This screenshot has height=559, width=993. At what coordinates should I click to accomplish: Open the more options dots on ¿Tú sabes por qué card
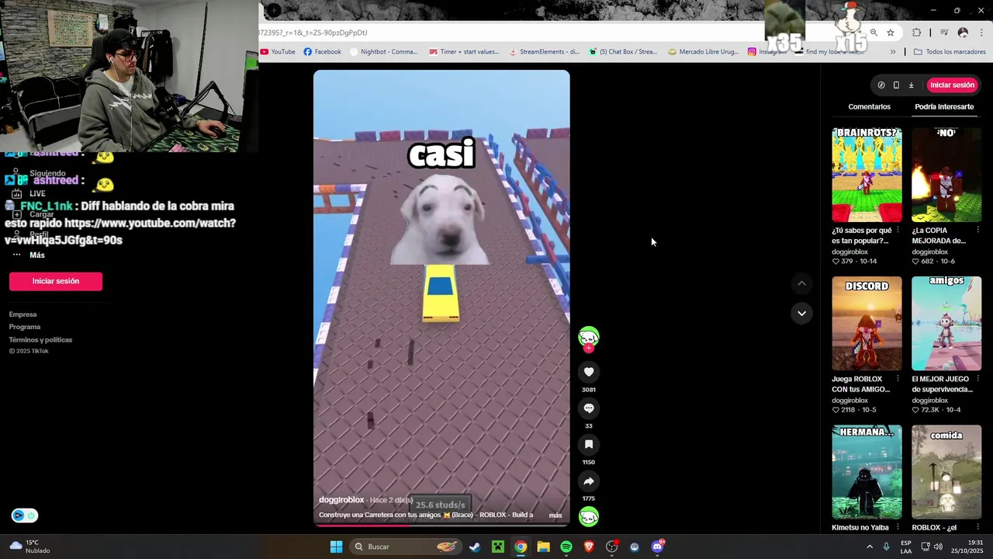coord(898,231)
